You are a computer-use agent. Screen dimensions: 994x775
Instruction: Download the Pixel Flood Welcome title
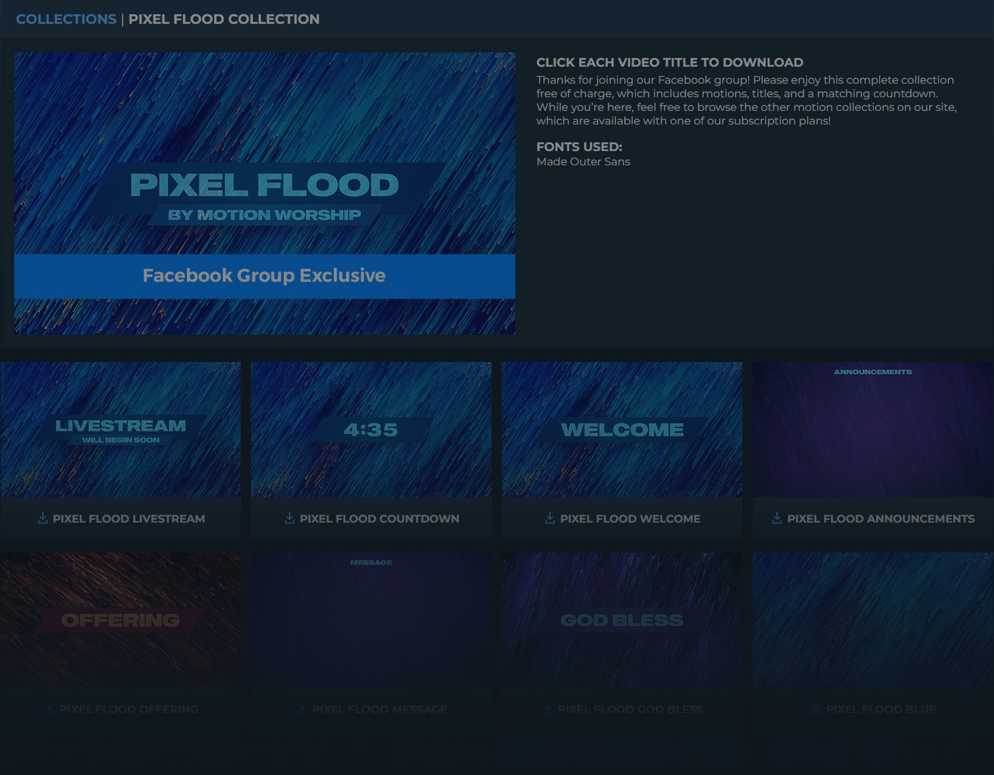[630, 518]
